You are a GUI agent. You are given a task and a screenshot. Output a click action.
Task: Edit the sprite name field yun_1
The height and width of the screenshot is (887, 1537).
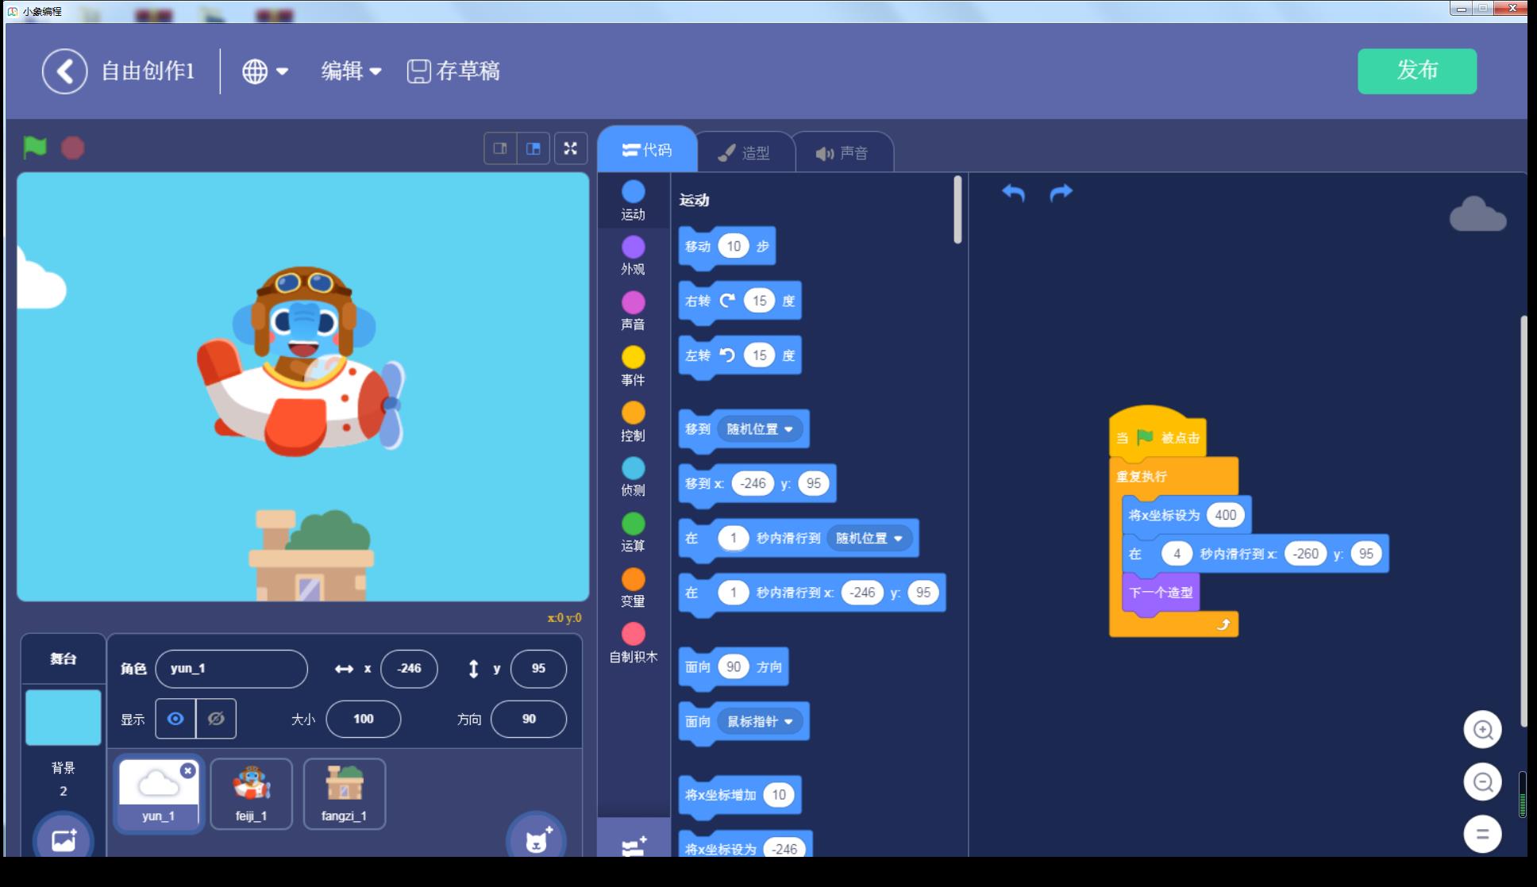tap(231, 669)
